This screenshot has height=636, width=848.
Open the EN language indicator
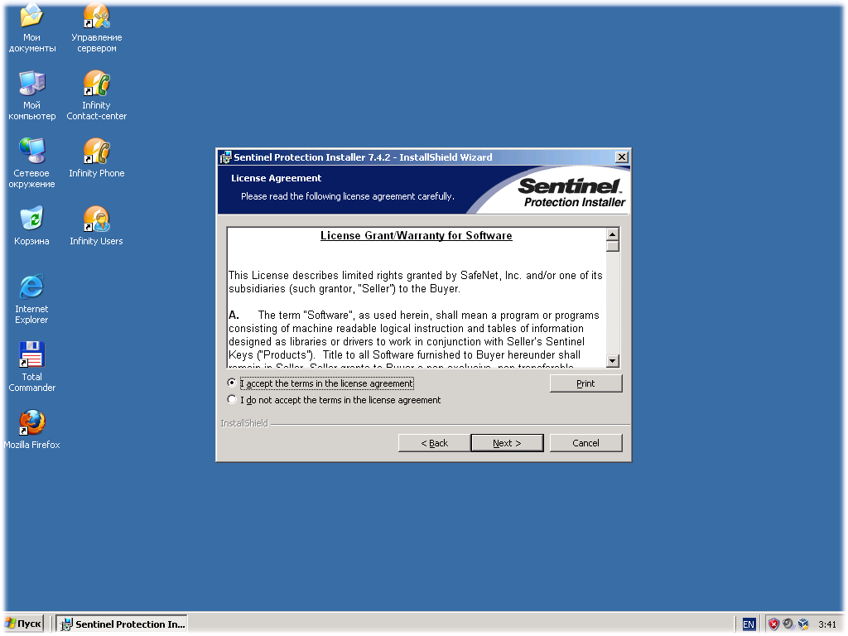pyautogui.click(x=749, y=624)
